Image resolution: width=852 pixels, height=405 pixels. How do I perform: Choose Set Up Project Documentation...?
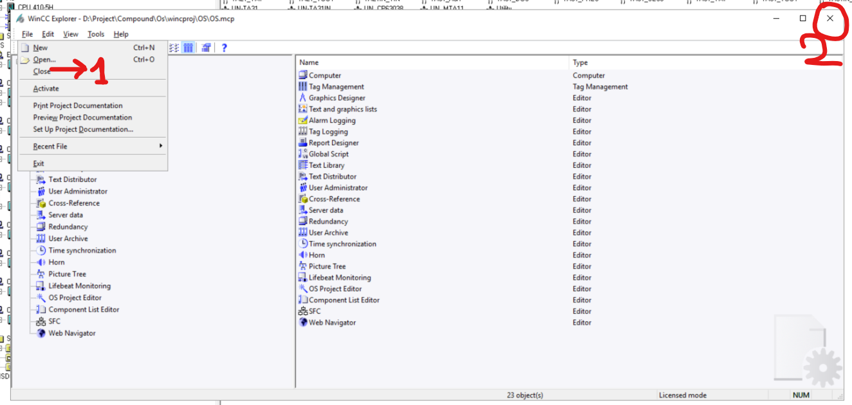point(83,129)
